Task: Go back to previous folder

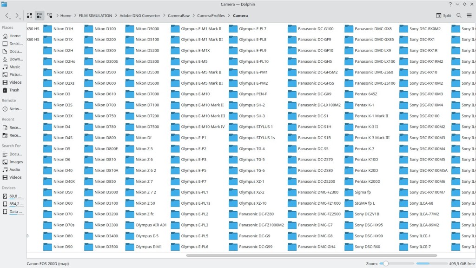Action: point(7,15)
